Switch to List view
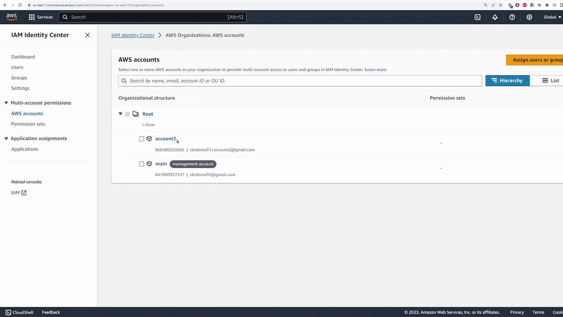 (x=550, y=81)
